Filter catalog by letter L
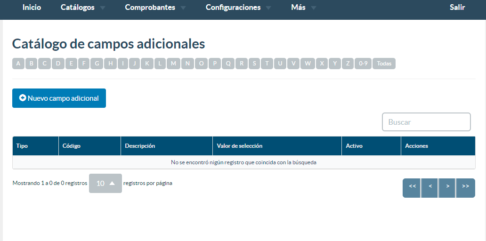 (x=160, y=64)
